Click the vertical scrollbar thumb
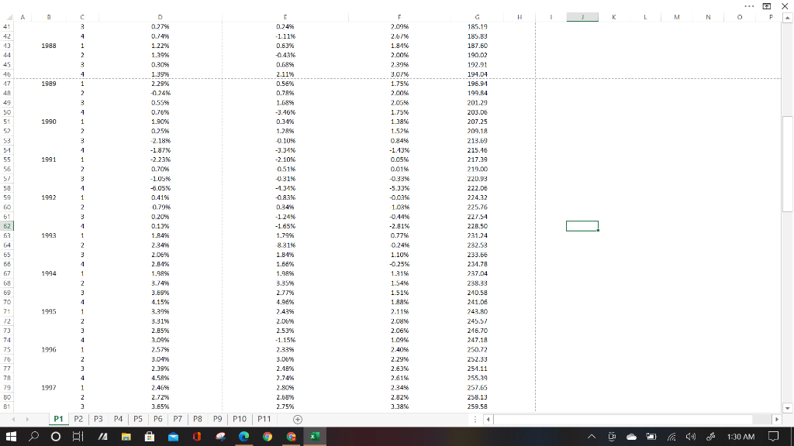This screenshot has height=446, width=794. point(788,164)
